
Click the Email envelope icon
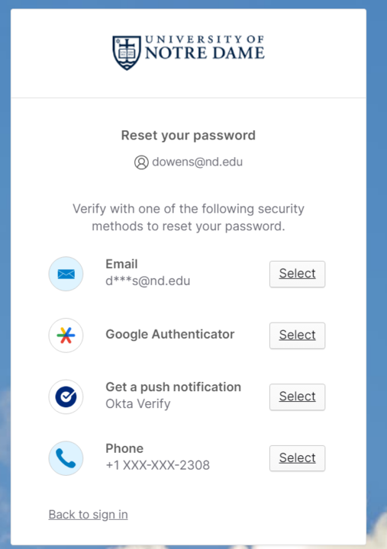click(x=66, y=274)
